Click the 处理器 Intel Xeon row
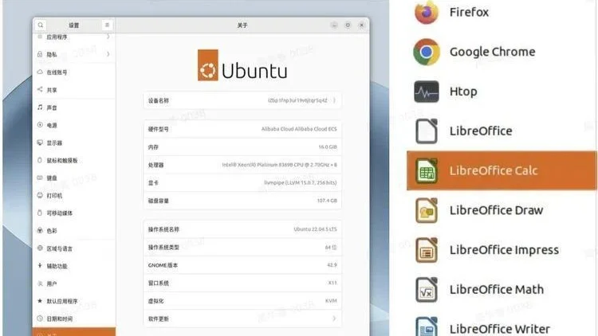The height and width of the screenshot is (336, 598). [242, 165]
